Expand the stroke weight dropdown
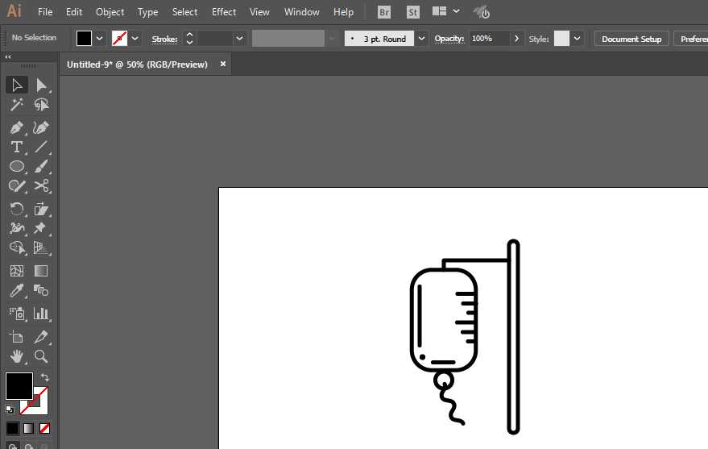Screen dimensions: 708x449 pos(239,39)
